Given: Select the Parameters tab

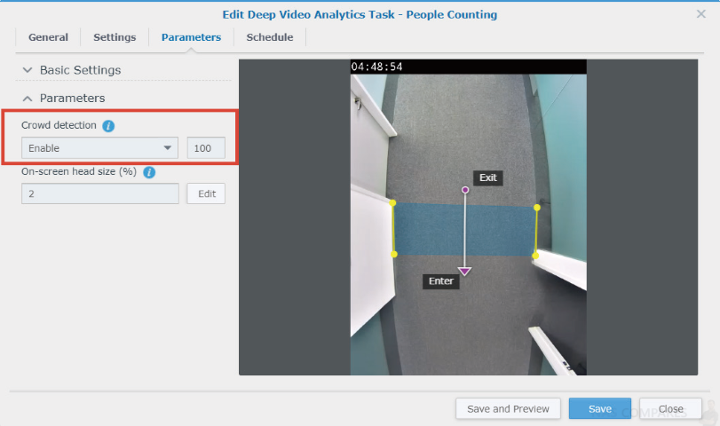Looking at the screenshot, I should (191, 37).
